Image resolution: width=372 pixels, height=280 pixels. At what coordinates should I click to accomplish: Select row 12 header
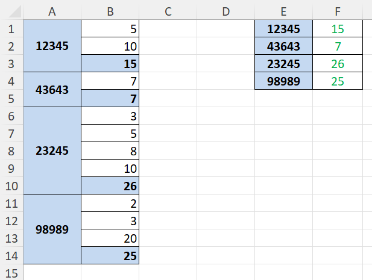(x=11, y=220)
